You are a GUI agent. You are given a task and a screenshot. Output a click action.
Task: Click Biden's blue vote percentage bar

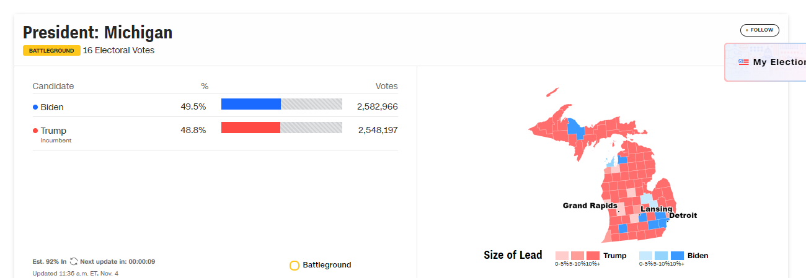(251, 104)
